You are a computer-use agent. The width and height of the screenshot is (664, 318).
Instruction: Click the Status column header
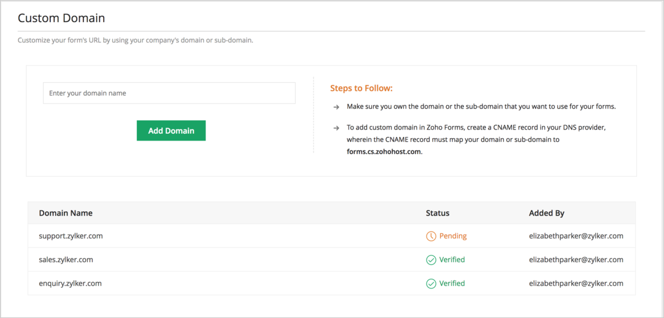click(x=438, y=213)
